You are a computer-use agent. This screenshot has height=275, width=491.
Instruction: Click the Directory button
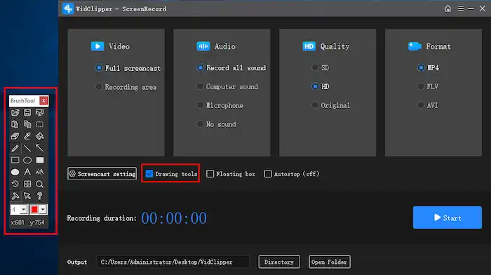(279, 262)
